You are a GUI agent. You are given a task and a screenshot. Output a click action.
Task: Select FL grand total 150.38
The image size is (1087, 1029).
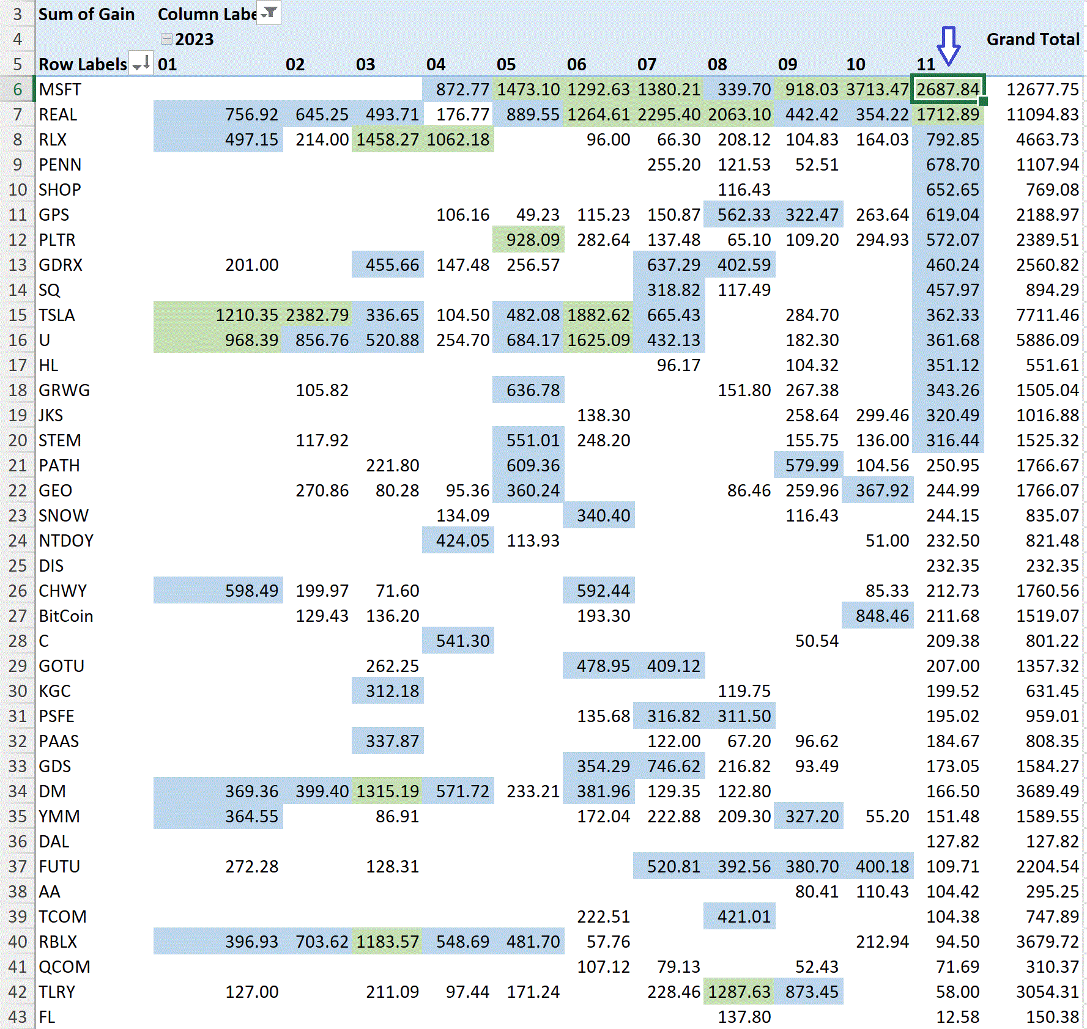tap(1052, 1017)
